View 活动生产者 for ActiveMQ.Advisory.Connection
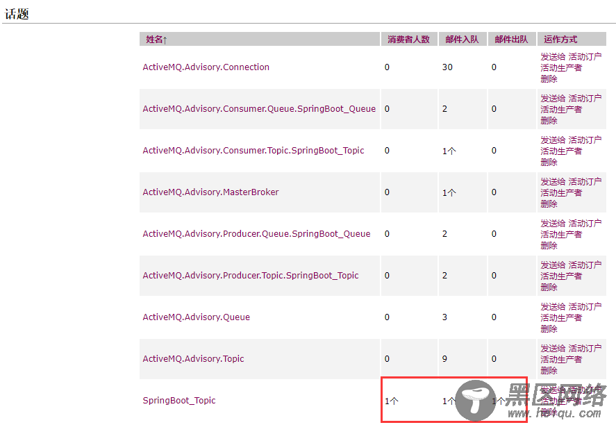This screenshot has height=425, width=616. [561, 67]
